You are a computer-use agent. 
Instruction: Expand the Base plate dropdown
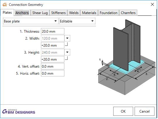31,21
